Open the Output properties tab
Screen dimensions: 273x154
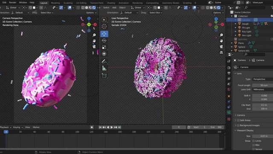pos(229,73)
